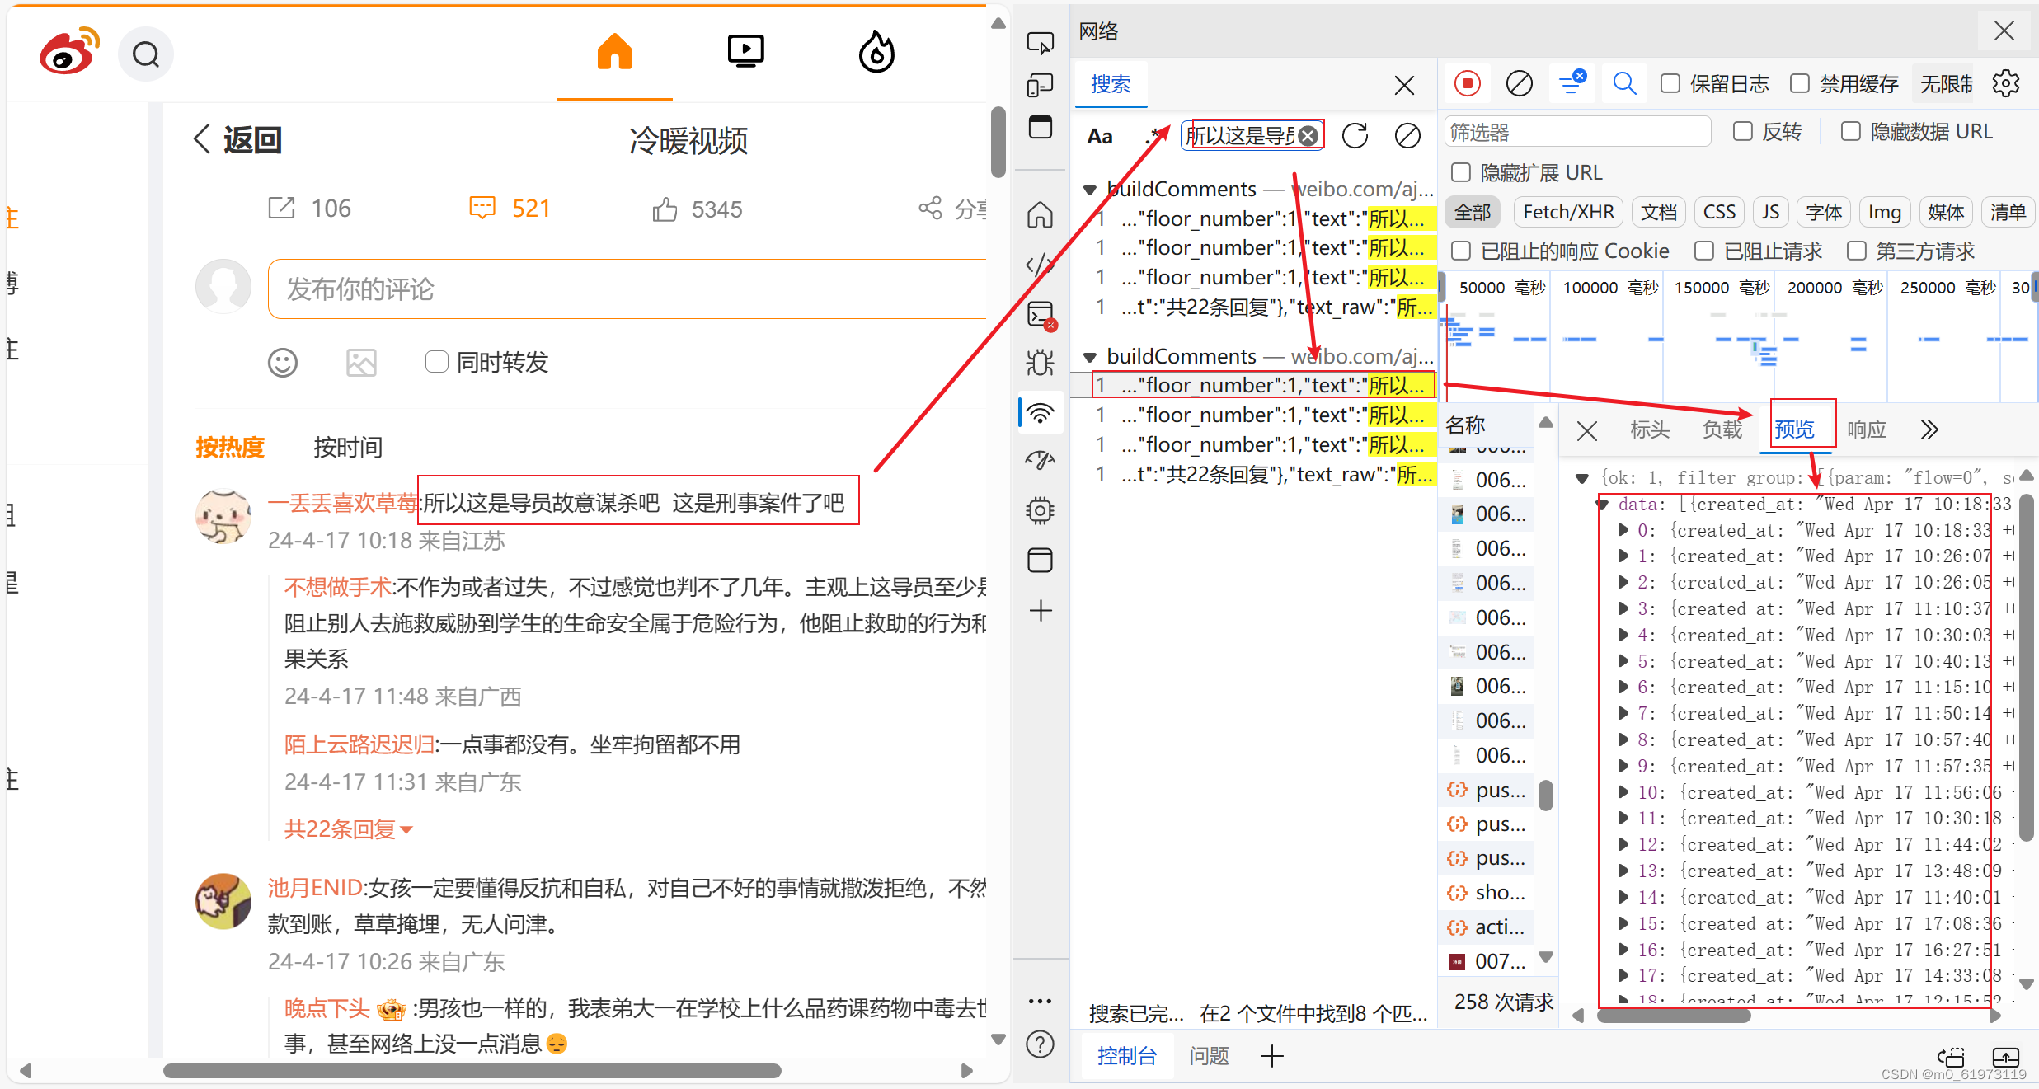This screenshot has height=1089, width=2039.
Task: Open the Weibo video icon
Action: 745,53
